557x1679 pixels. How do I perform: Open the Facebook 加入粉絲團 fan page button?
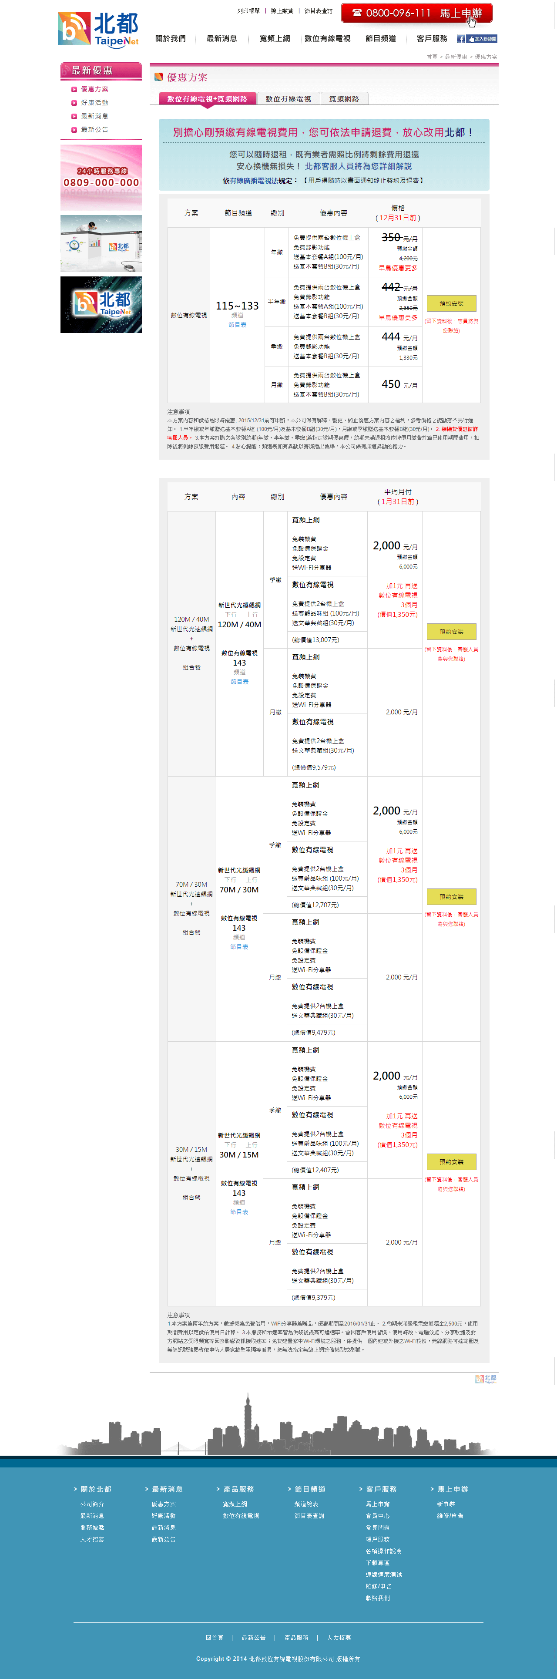point(477,39)
